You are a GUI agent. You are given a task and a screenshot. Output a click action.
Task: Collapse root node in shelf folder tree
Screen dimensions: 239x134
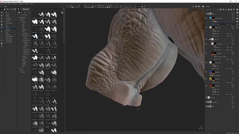tap(19, 17)
